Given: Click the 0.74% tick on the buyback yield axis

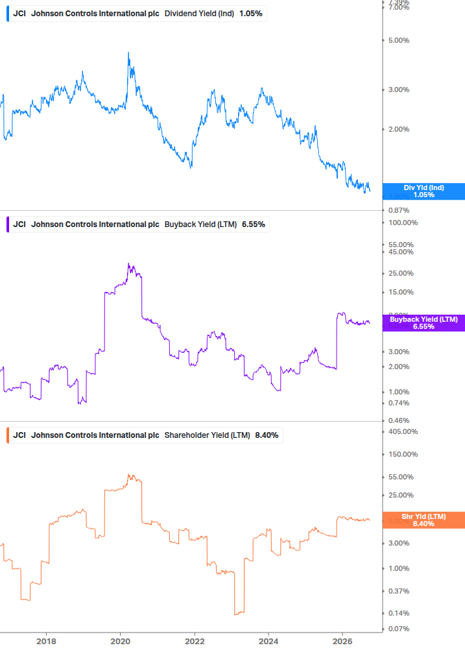Looking at the screenshot, I should pos(399,404).
